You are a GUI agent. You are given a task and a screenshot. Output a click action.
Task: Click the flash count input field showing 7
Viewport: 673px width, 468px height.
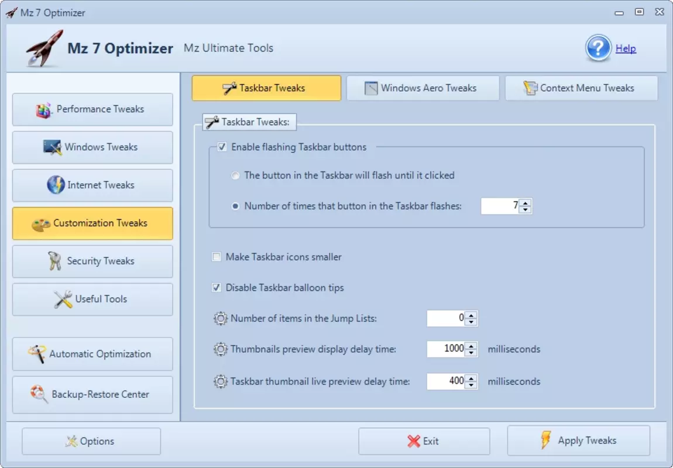click(500, 207)
